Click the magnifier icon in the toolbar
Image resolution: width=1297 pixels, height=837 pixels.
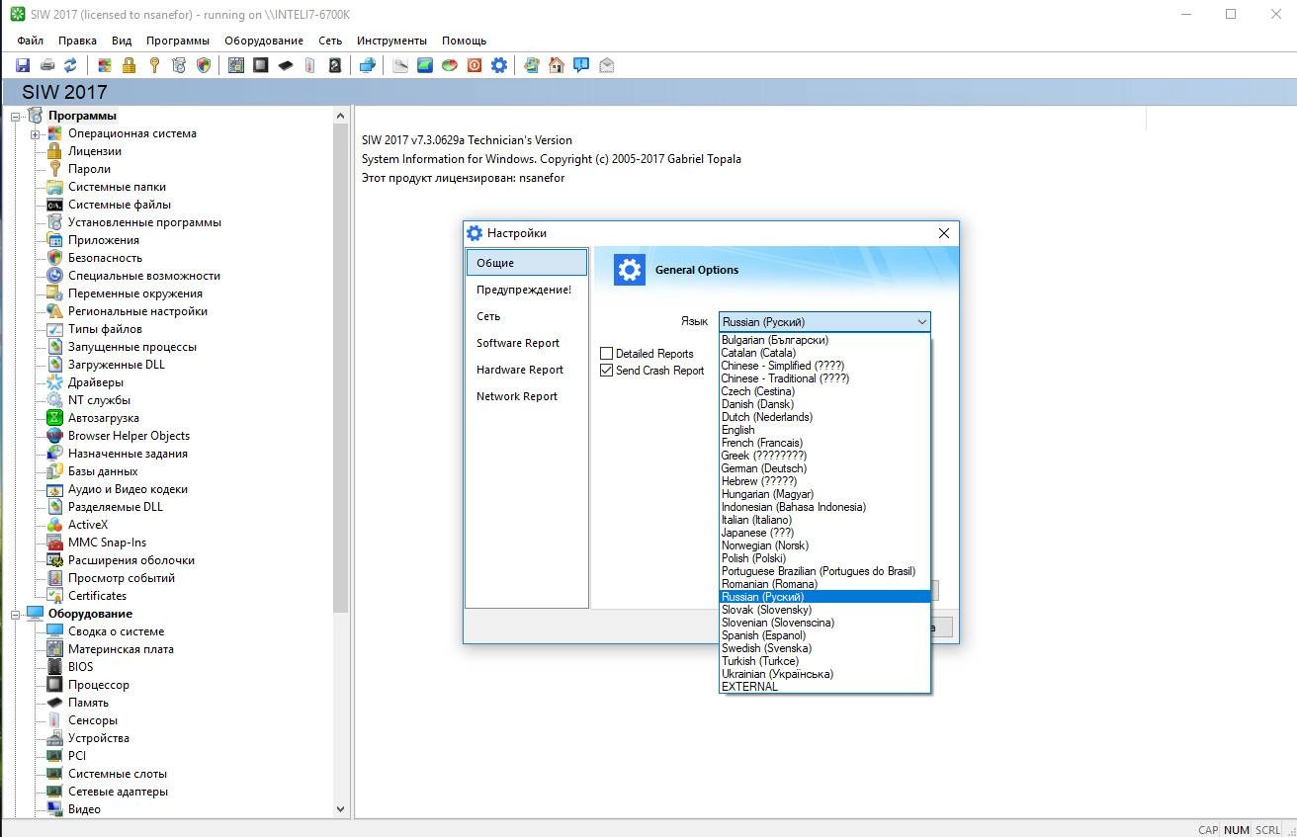pyautogui.click(x=399, y=65)
